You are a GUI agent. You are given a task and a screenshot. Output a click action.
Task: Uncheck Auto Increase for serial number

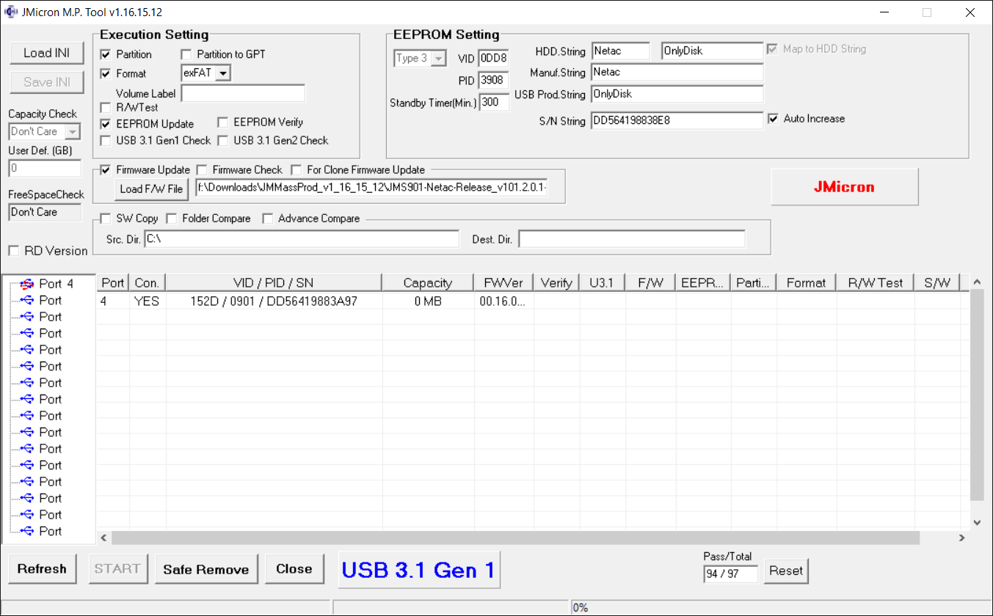(773, 119)
